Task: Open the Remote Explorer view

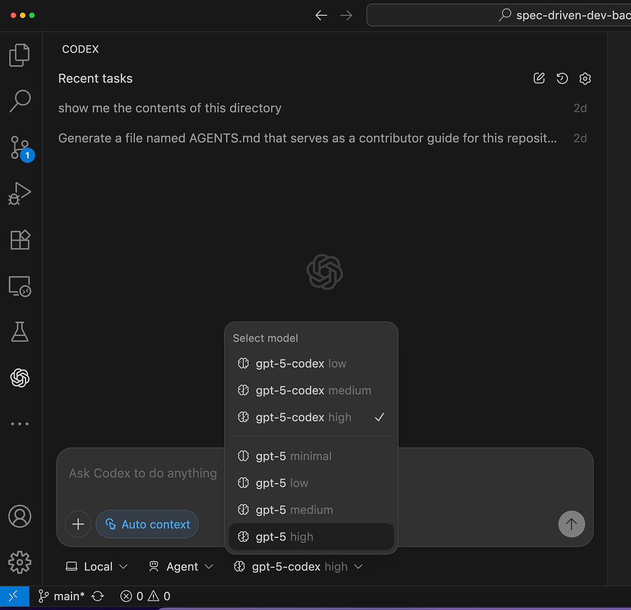Action: pos(20,286)
